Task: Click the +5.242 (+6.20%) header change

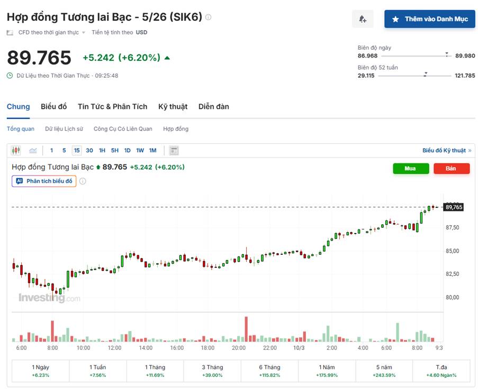Action: [x=121, y=58]
